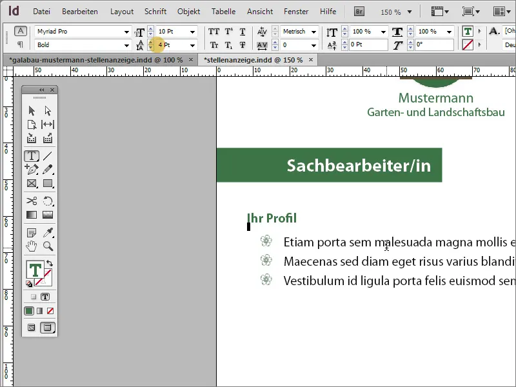Select the Pen tool
The width and height of the screenshot is (516, 387).
(x=32, y=169)
